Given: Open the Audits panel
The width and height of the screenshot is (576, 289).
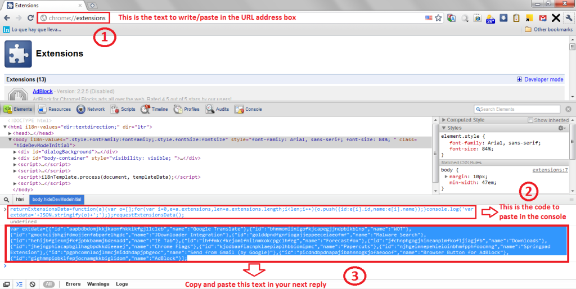Looking at the screenshot, I should coord(218,109).
